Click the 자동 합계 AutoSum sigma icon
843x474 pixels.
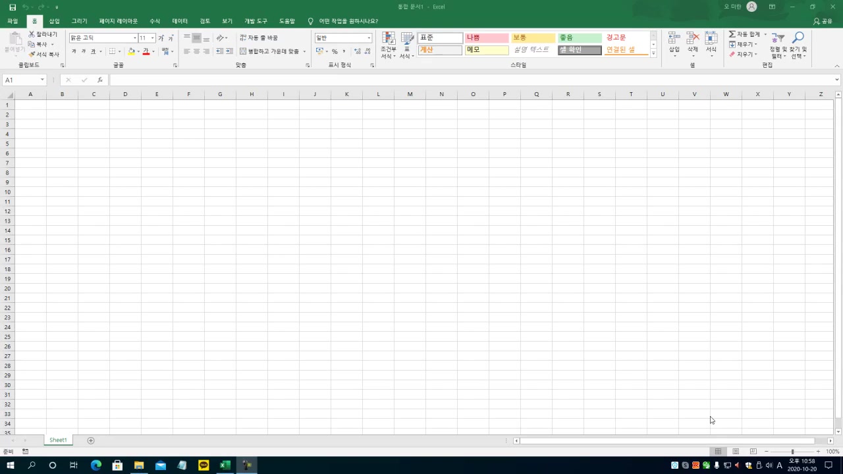[732, 34]
